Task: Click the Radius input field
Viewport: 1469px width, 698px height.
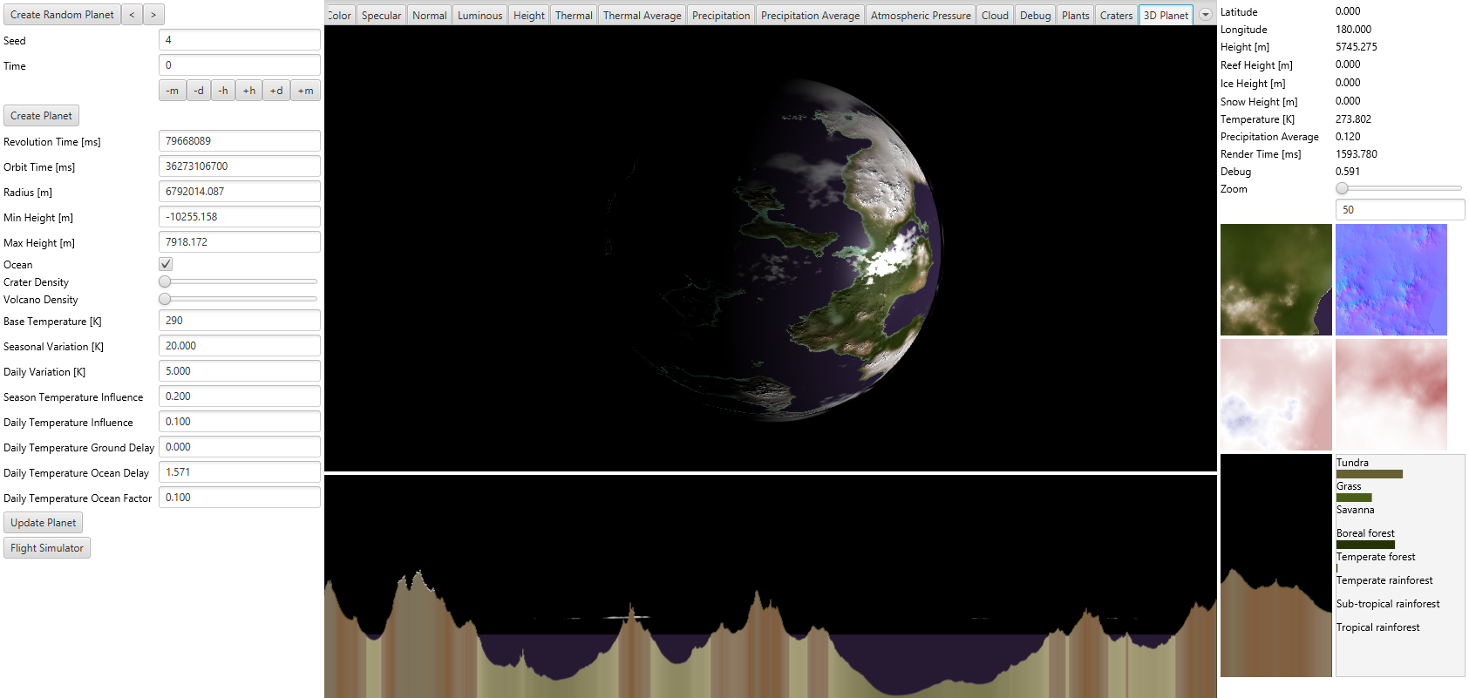Action: (239, 192)
